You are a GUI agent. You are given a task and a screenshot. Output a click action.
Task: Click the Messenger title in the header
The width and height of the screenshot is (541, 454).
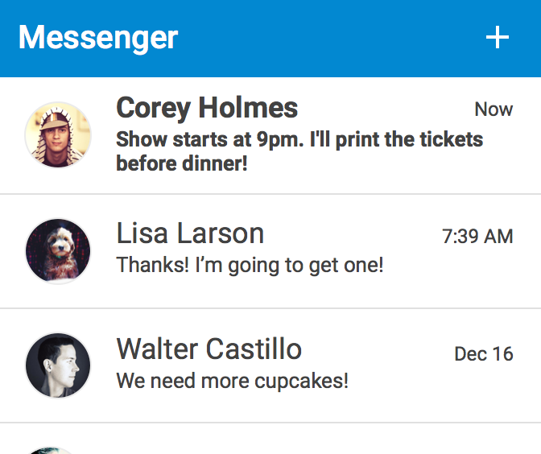pyautogui.click(x=98, y=37)
